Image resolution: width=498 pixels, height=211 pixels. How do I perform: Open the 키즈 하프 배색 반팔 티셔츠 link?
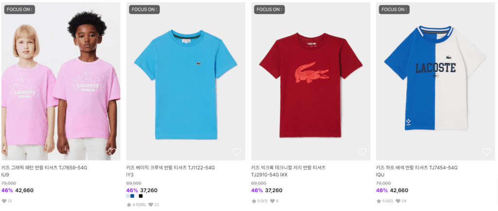(x=417, y=168)
